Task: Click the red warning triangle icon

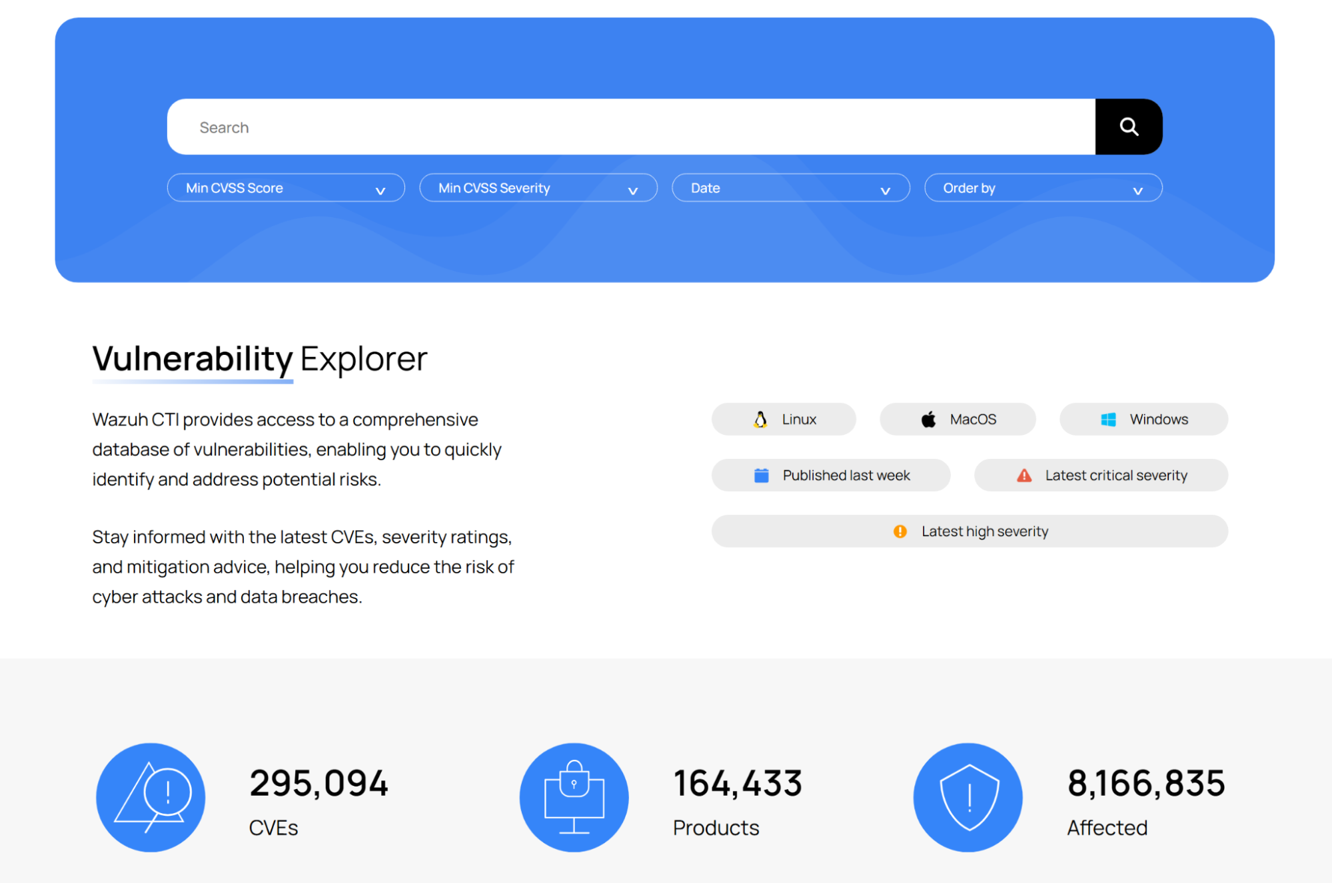Action: (1024, 475)
